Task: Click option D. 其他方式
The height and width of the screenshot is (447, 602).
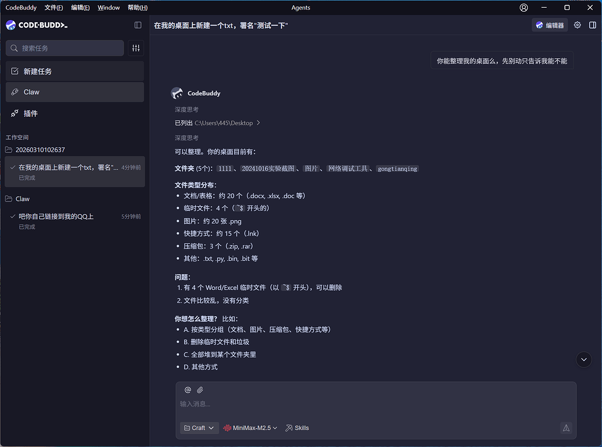Action: point(200,367)
